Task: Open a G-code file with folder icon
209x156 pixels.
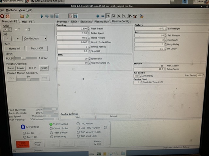Action: tap(22, 16)
